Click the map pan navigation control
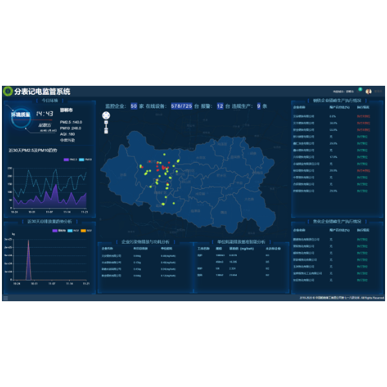 (x=106, y=115)
